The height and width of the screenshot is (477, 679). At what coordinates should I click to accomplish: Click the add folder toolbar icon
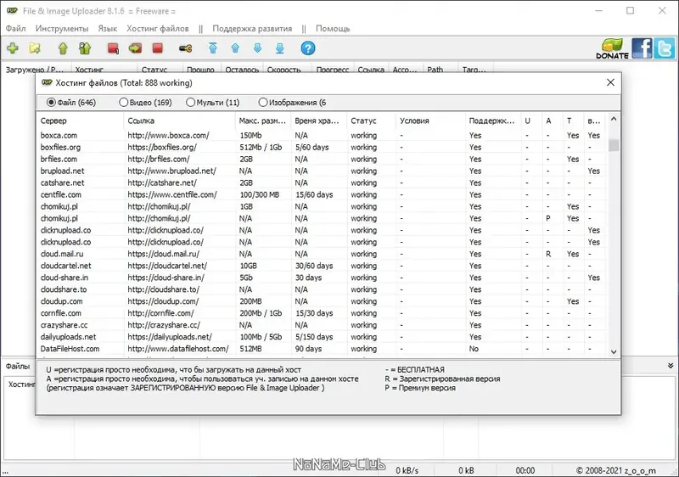pos(35,48)
